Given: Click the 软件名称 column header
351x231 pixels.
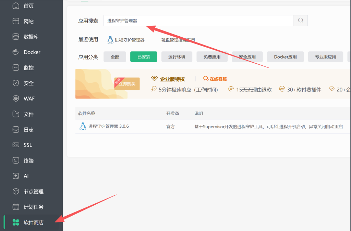Looking at the screenshot, I should click(x=87, y=113).
